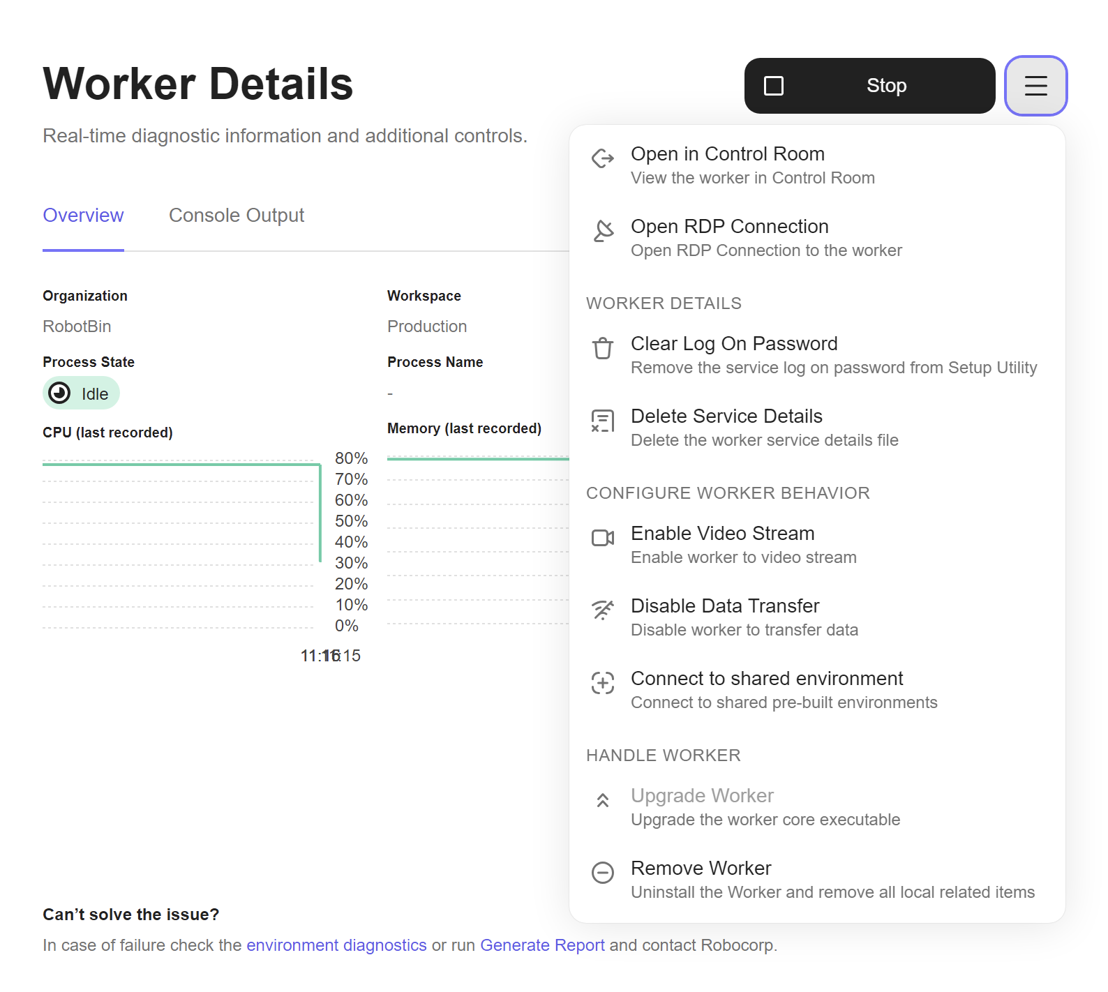
Task: Click the Open in Control Room arrow icon
Action: click(x=603, y=159)
